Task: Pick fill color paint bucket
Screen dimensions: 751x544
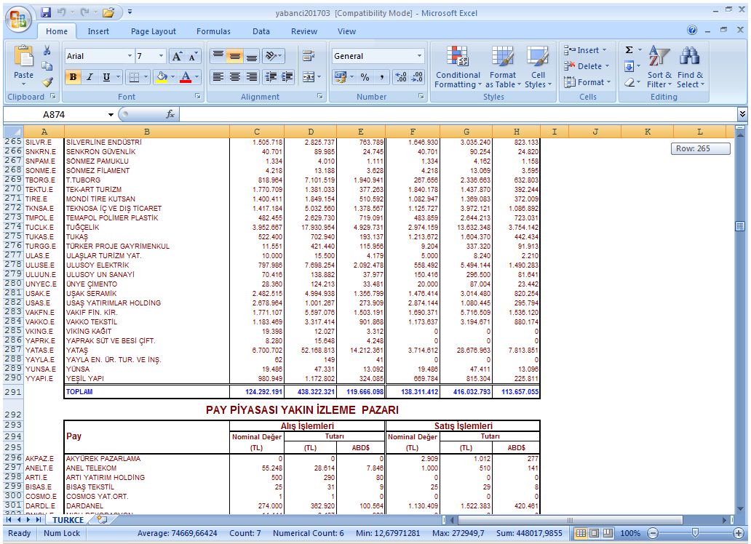Action: click(162, 77)
